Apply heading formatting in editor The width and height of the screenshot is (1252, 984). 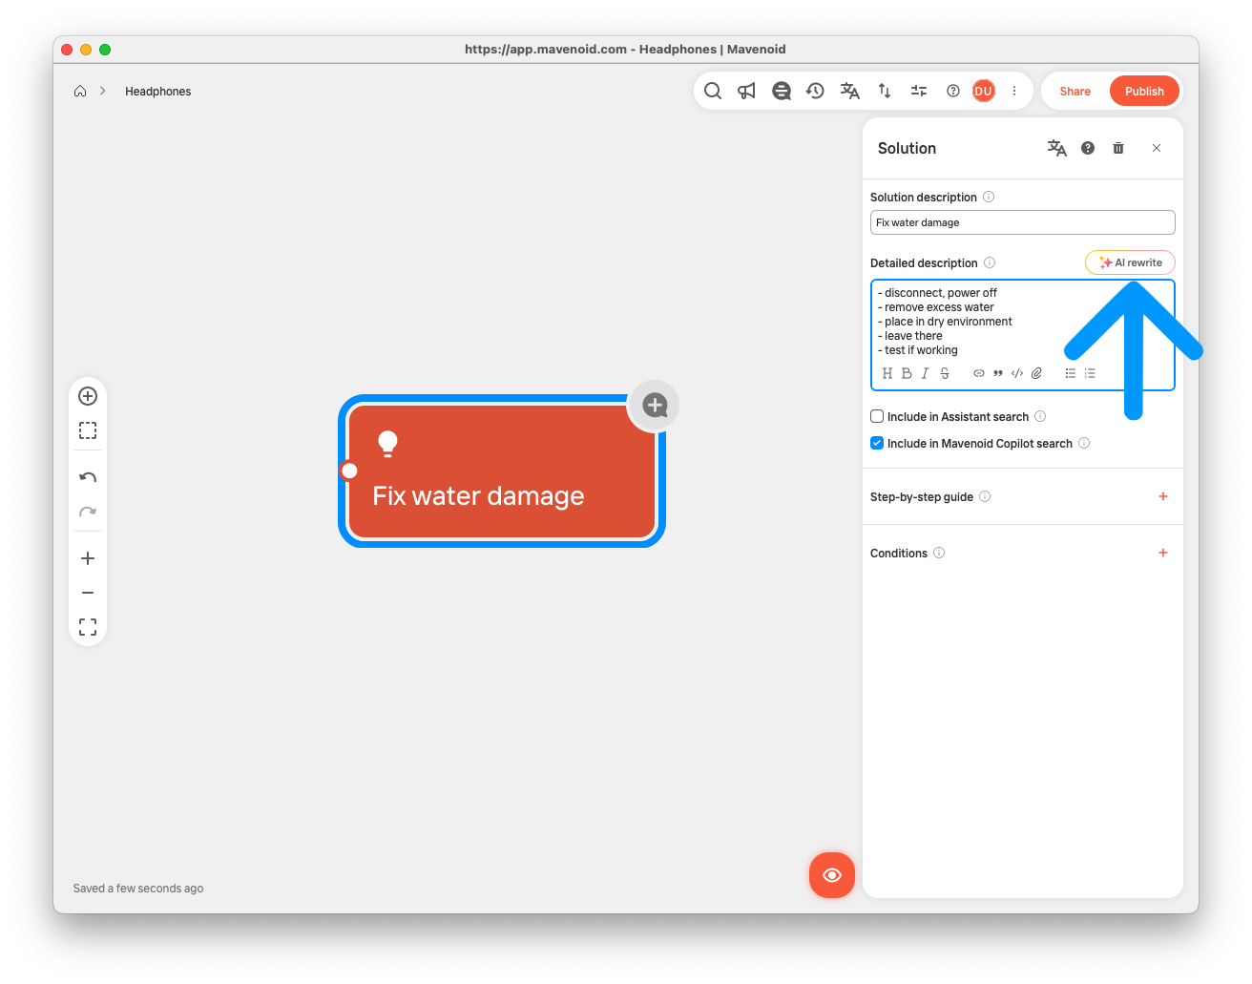coord(887,373)
